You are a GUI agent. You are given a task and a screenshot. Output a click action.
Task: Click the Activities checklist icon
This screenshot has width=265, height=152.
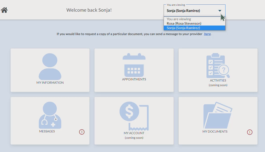click(218, 65)
